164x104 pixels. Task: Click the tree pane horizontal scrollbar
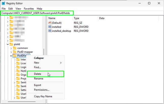pyautogui.click(x=22, y=101)
